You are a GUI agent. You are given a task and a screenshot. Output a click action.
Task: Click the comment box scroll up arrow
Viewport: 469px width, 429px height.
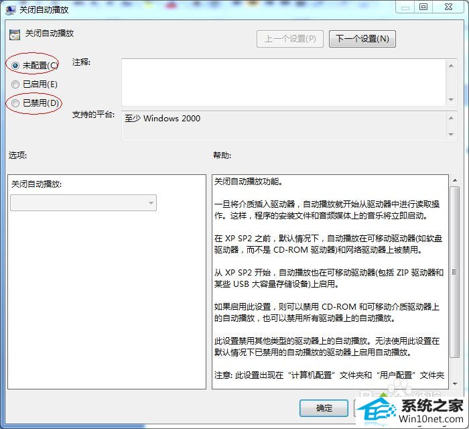point(452,66)
